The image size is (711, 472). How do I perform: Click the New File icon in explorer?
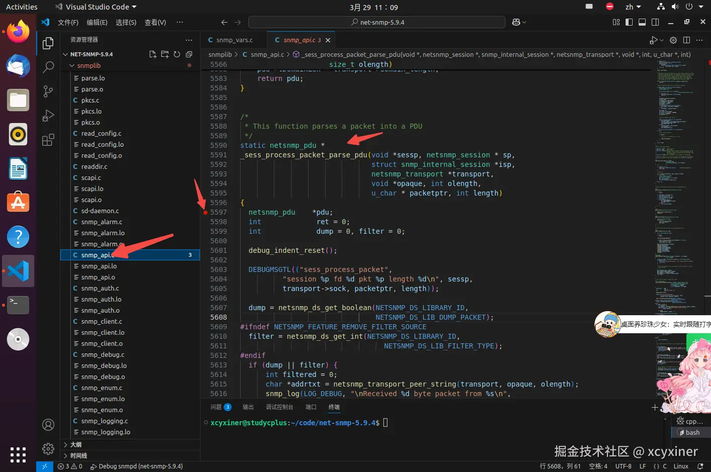153,54
